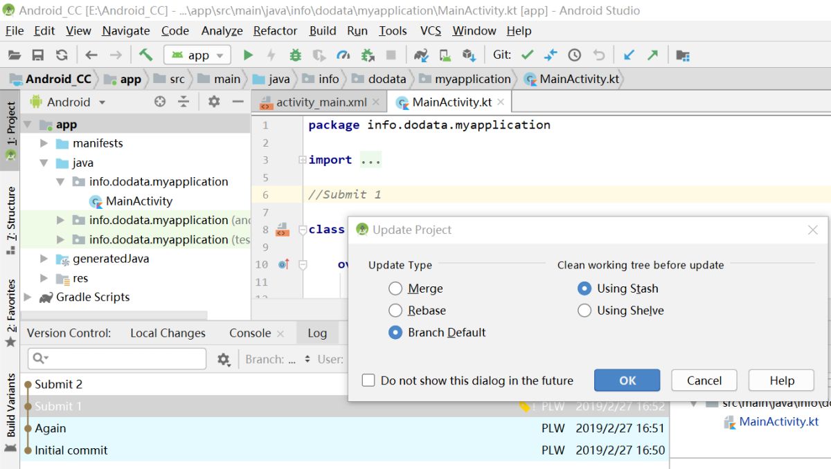Image resolution: width=831 pixels, height=469 pixels.
Task: Click Cancel in Update Project dialog
Action: point(704,380)
